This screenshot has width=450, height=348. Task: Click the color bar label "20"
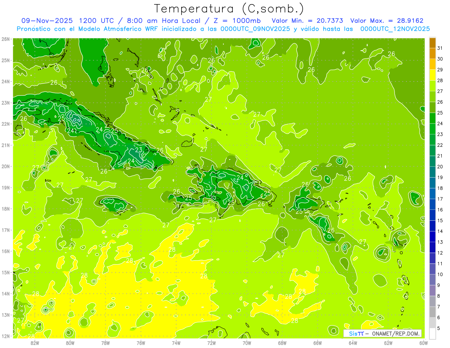[x=440, y=167]
